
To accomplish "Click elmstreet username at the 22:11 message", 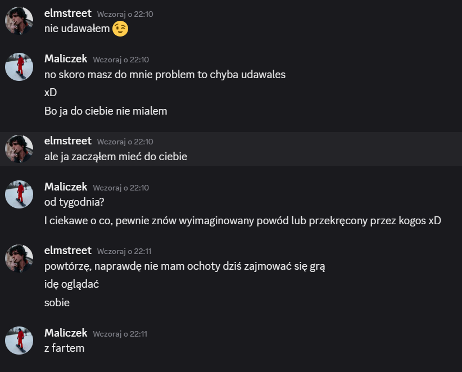I will (x=67, y=251).
